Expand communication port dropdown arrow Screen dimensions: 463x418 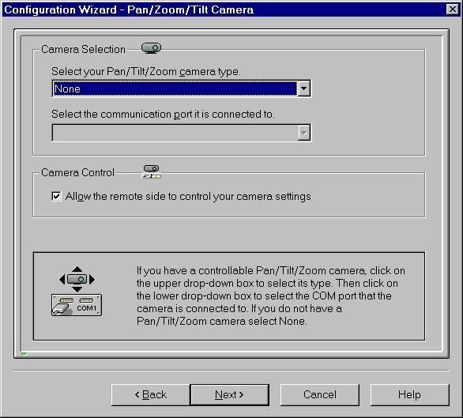click(x=303, y=133)
